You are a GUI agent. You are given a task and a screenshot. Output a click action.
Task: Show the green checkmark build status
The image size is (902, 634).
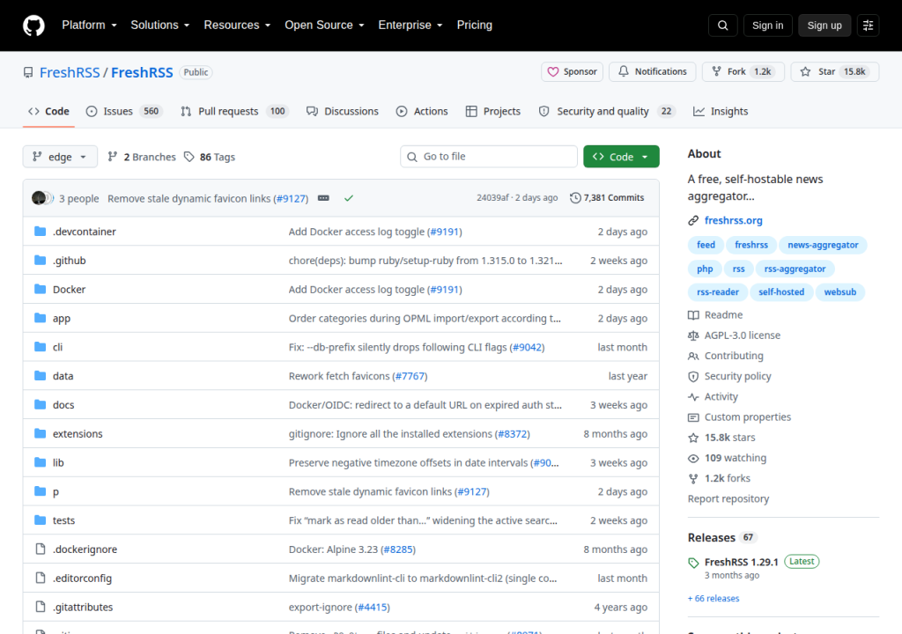349,198
